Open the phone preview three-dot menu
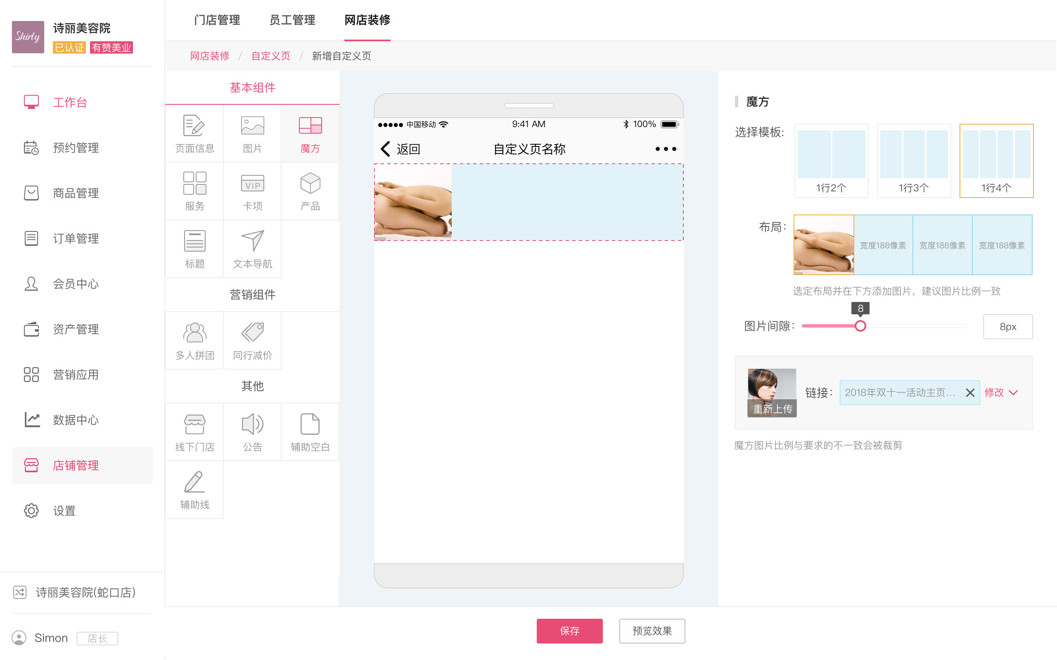 [666, 149]
